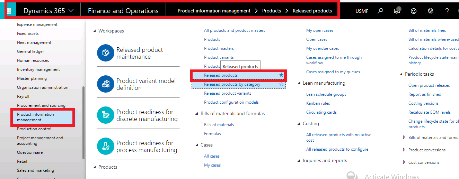Screen dimensions: 459x179
Task: Open the messages notification icon
Action: click(397, 11)
